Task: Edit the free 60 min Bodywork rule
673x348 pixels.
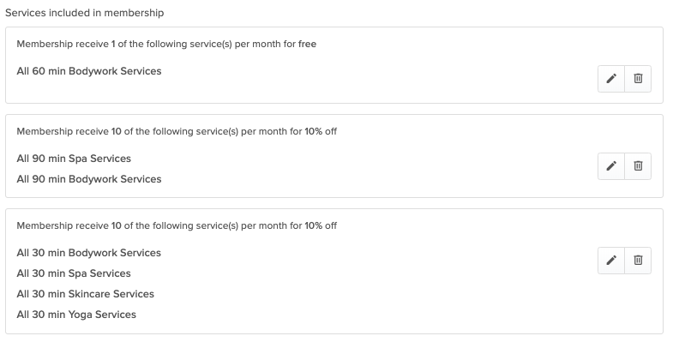Action: coord(611,79)
